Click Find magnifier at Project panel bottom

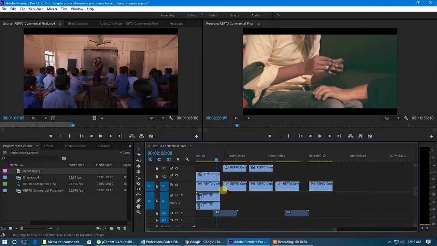point(105,228)
